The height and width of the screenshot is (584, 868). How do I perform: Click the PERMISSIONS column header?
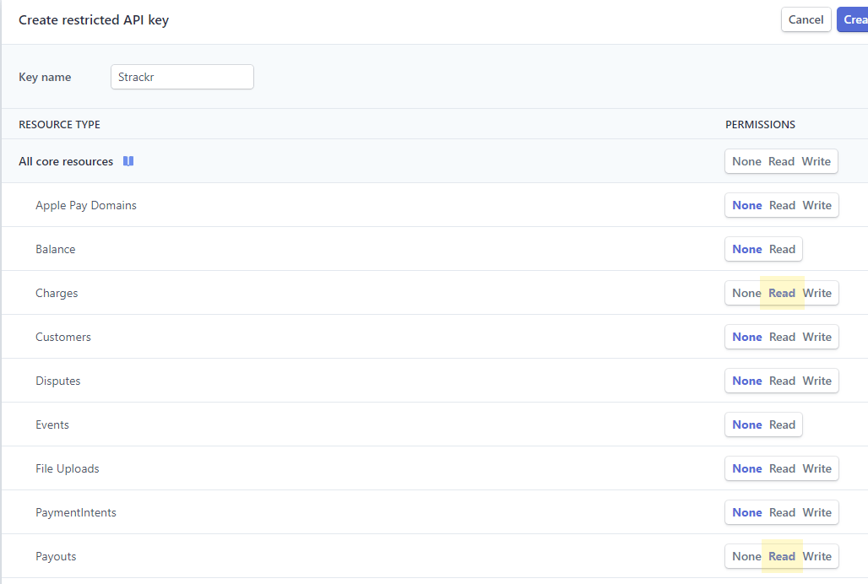point(760,124)
